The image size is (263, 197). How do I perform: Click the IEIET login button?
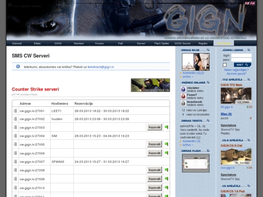point(242,65)
